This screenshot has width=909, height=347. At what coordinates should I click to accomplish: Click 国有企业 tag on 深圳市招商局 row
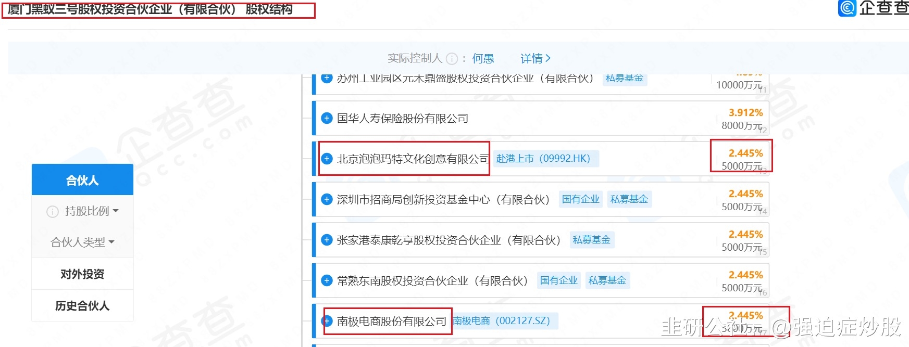[580, 199]
